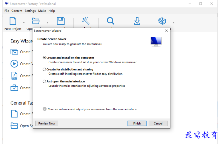Click the Finish button

click(x=137, y=123)
